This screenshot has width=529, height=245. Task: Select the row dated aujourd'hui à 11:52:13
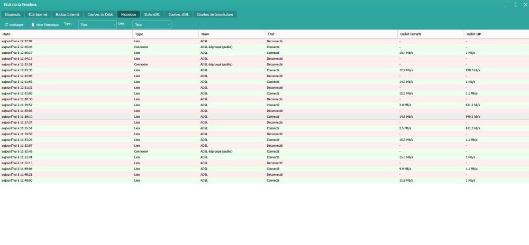tap(264, 163)
